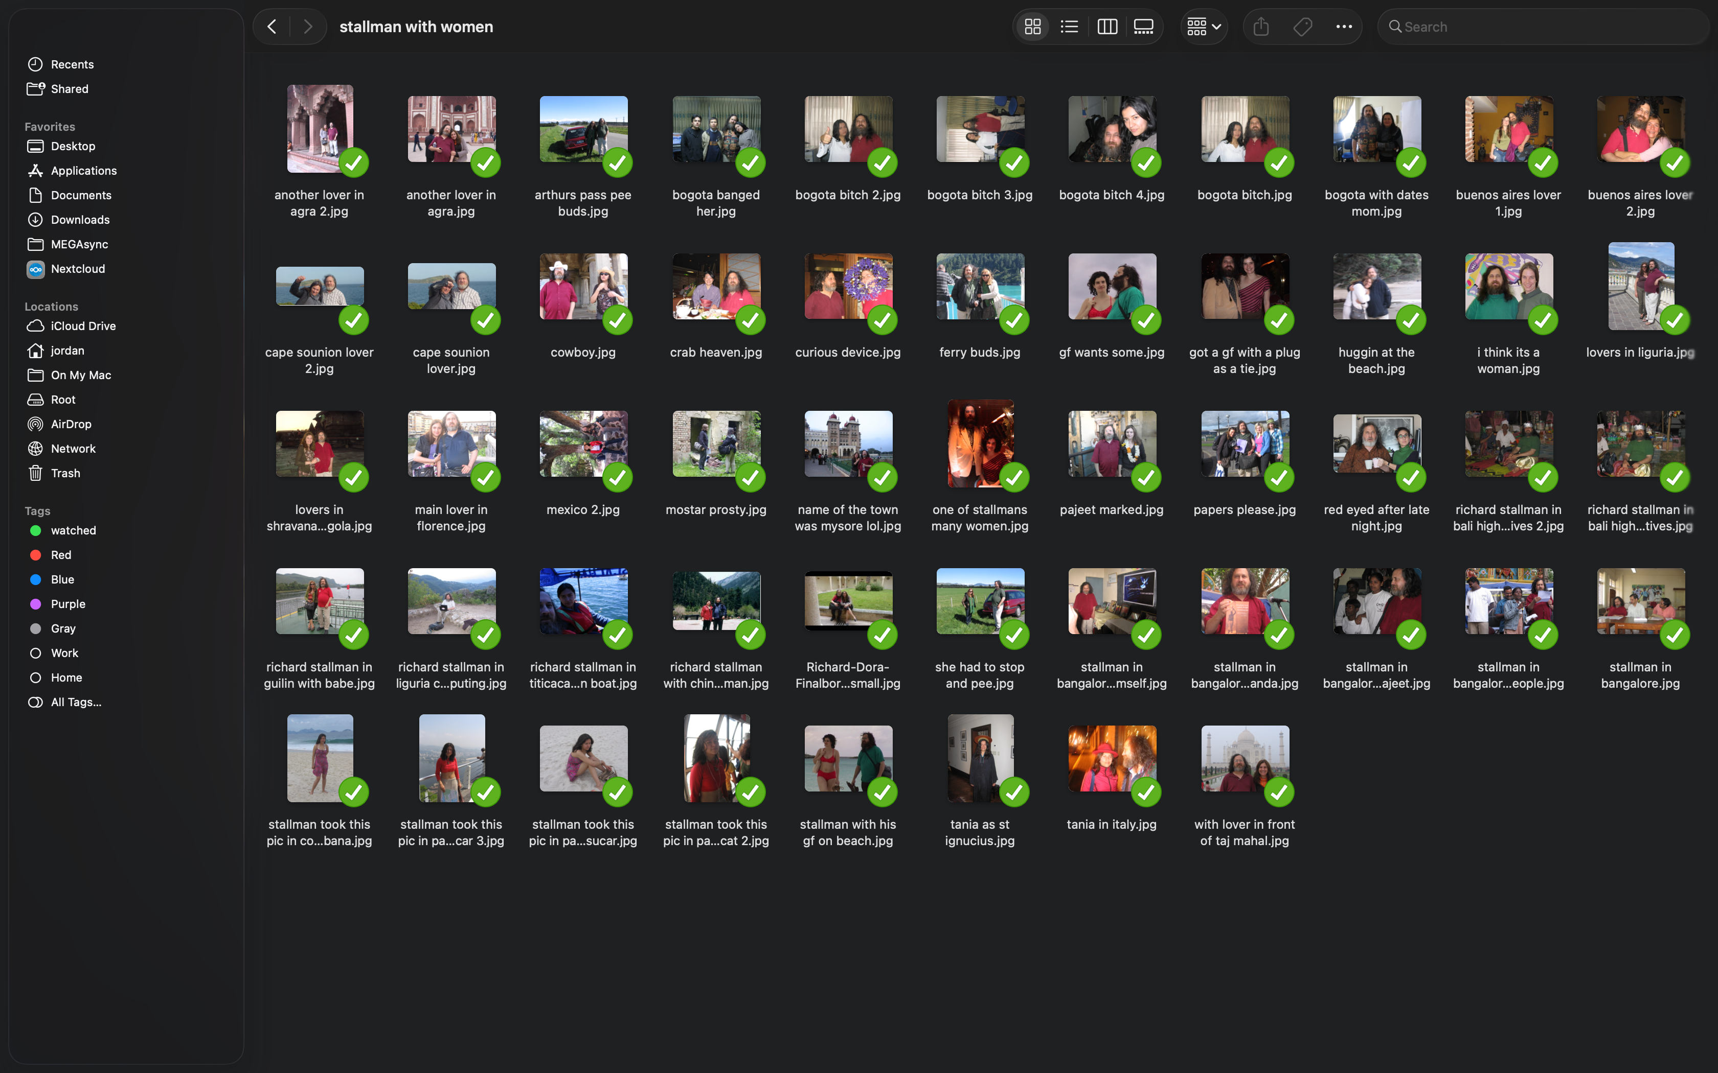Switch to list view

(x=1069, y=27)
